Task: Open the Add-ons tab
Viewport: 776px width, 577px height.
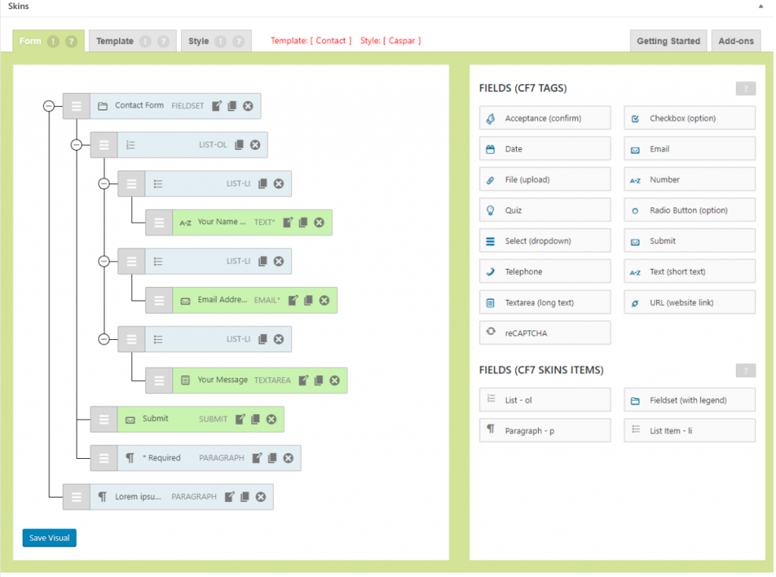Action: click(x=736, y=41)
